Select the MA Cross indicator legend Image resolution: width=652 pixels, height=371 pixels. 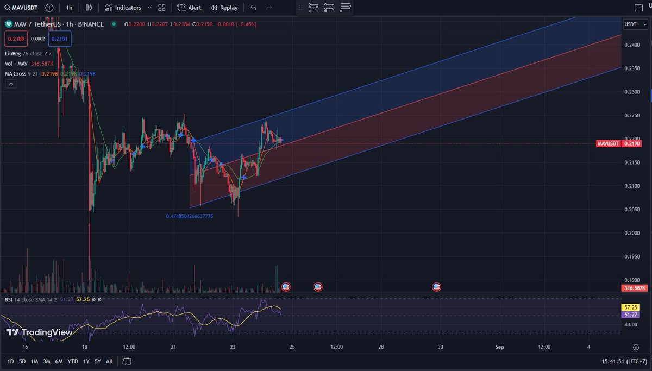[51, 73]
